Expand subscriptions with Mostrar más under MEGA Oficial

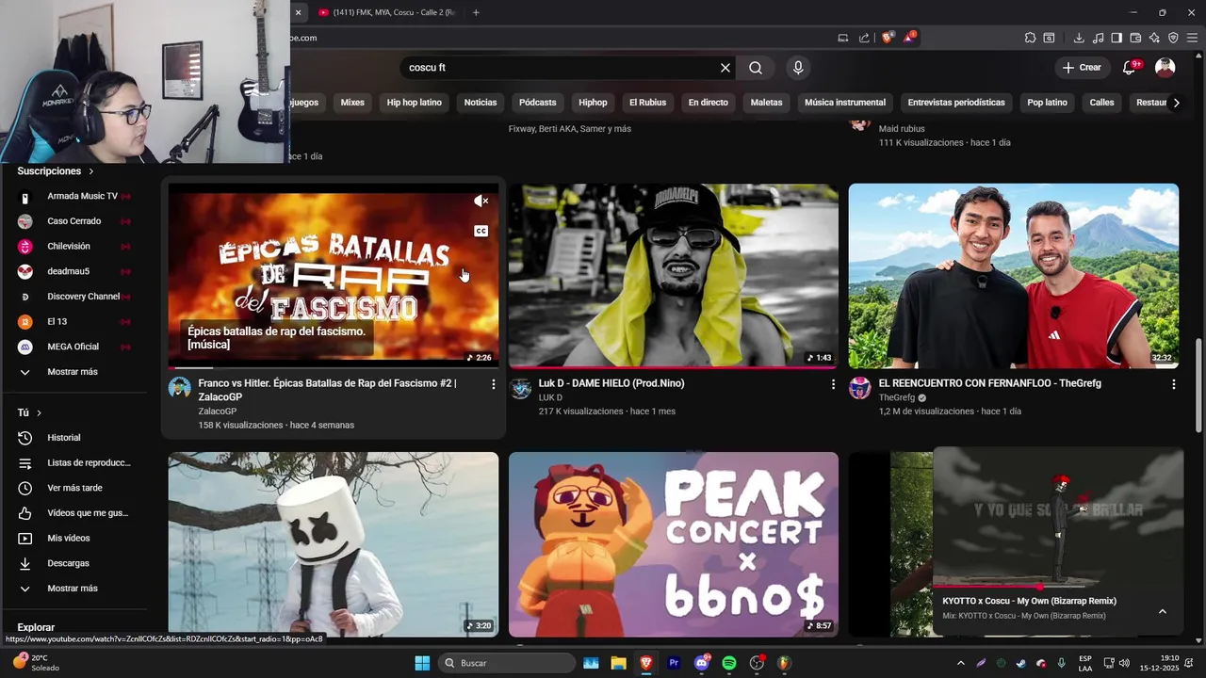(x=75, y=372)
